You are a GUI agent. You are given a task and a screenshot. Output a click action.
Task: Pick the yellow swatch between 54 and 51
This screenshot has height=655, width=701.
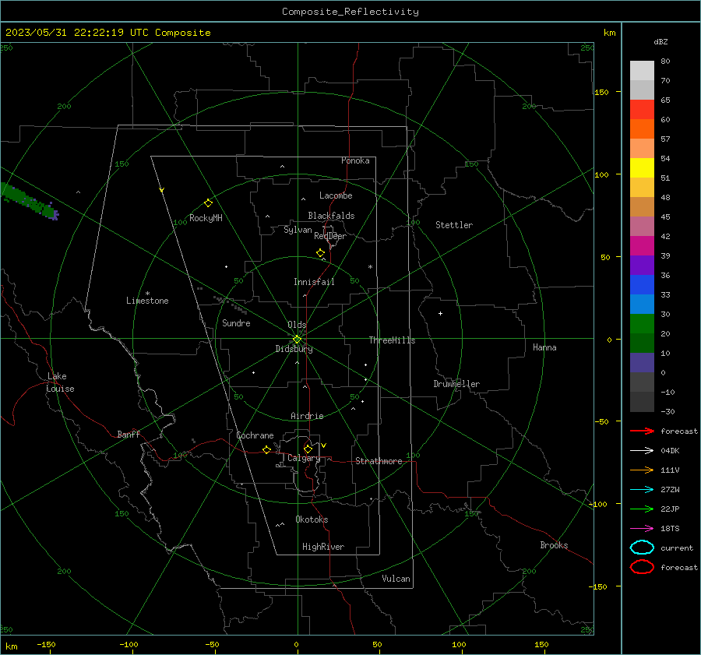tap(642, 167)
